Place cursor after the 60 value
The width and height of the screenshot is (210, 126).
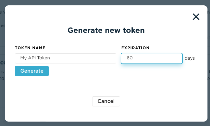tap(133, 58)
